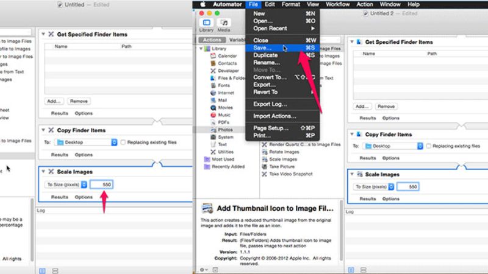Viewport: 488px width, 274px height.
Task: Click the Add… button in left window
Action: (x=54, y=101)
